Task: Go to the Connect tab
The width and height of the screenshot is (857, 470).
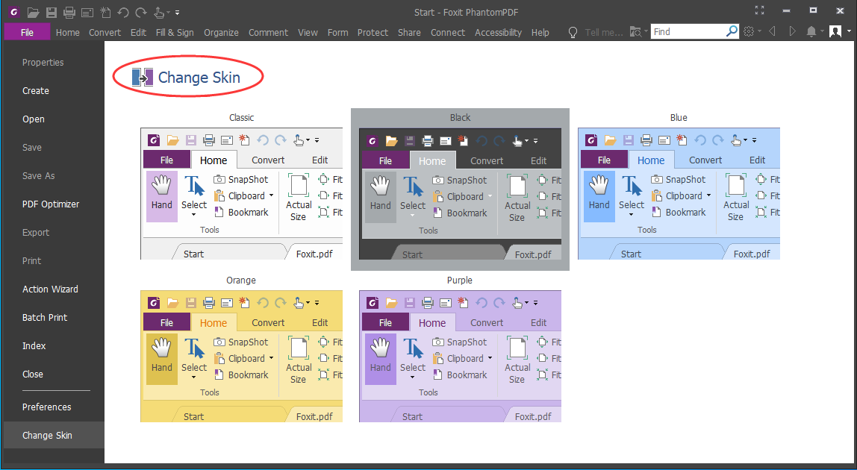Action: pos(448,32)
